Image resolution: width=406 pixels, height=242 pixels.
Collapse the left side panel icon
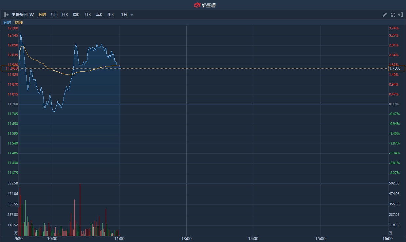click(x=6, y=15)
